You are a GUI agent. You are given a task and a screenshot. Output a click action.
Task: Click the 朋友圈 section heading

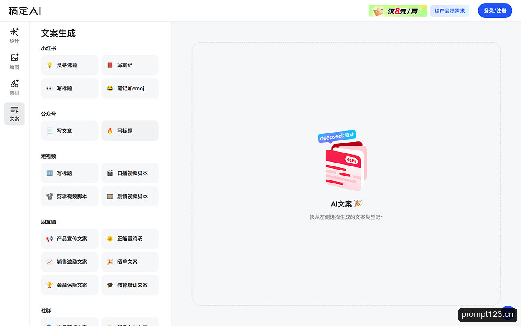[49, 222]
